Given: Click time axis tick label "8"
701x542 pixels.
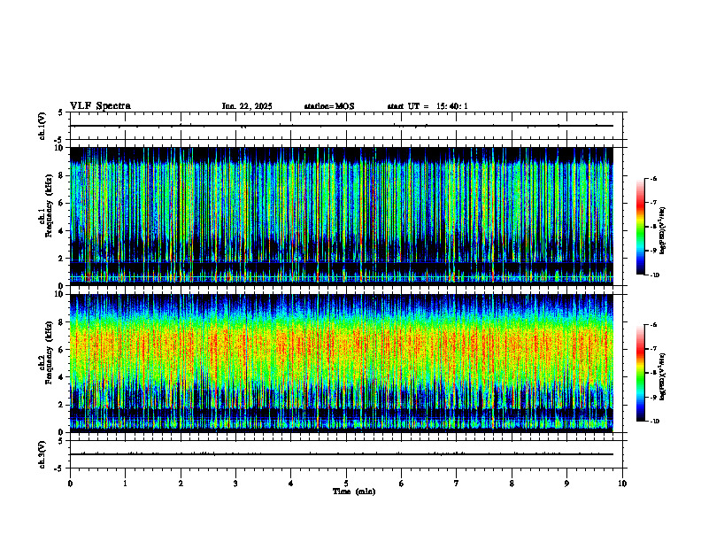Looking at the screenshot, I should click(512, 484).
